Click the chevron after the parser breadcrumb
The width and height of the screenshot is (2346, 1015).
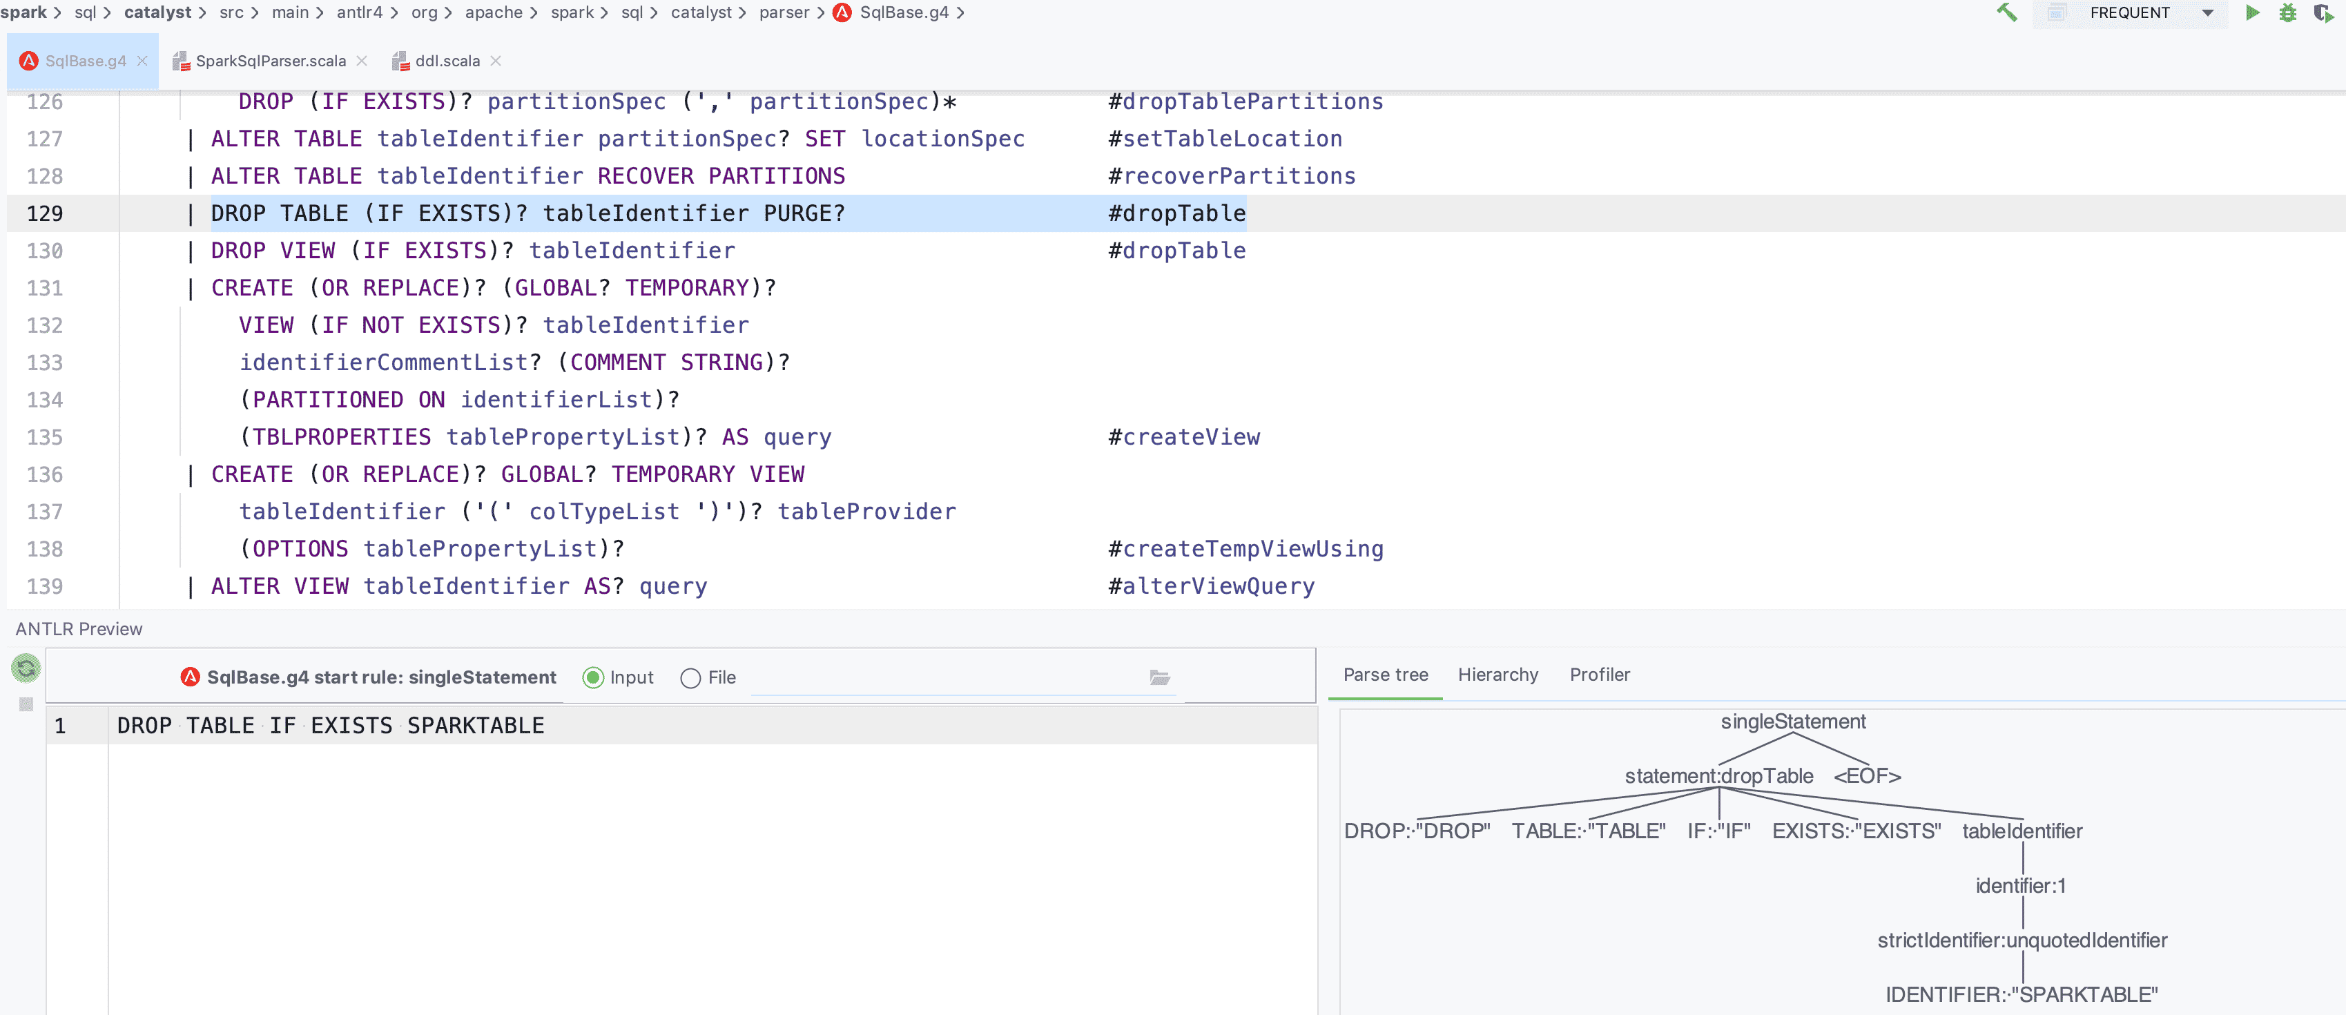coord(821,12)
